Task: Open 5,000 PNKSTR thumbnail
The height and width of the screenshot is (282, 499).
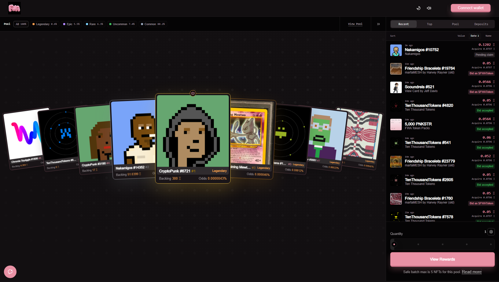Action: pyautogui.click(x=396, y=125)
